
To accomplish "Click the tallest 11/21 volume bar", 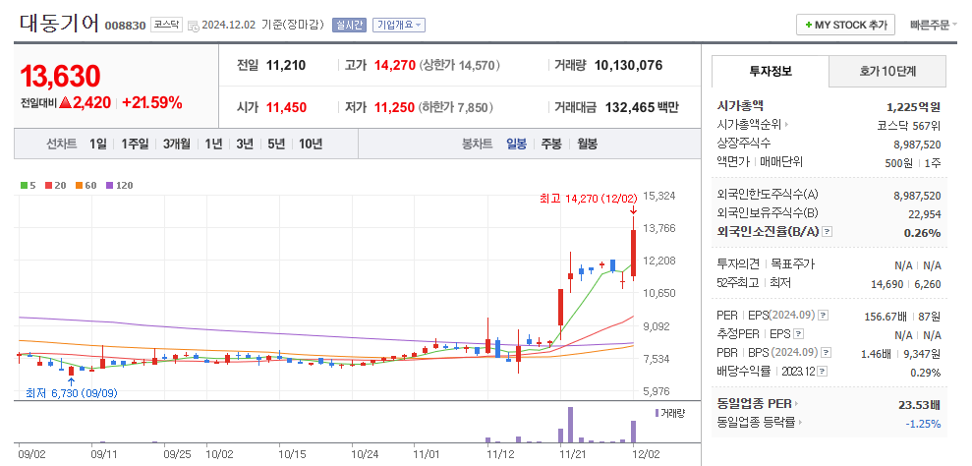I will 570,425.
